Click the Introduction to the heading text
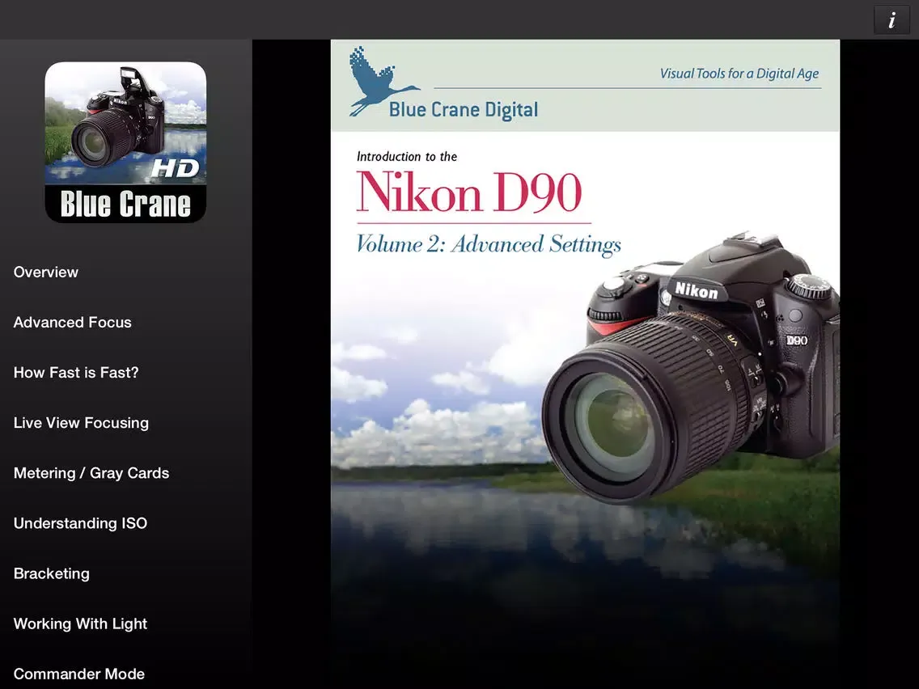 pyautogui.click(x=407, y=156)
